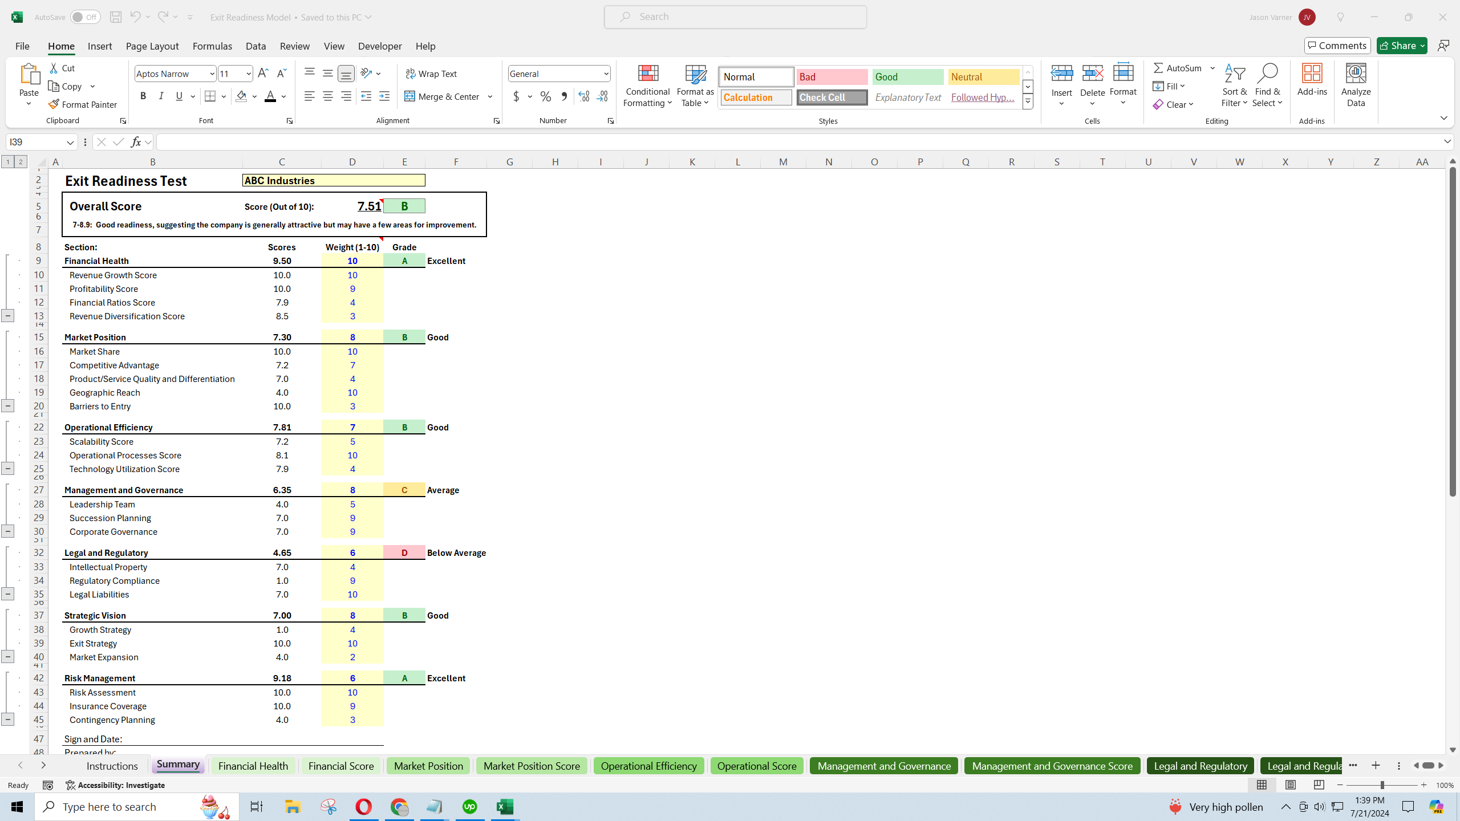The image size is (1460, 821).
Task: Click the Font Color A icon
Action: (x=270, y=96)
